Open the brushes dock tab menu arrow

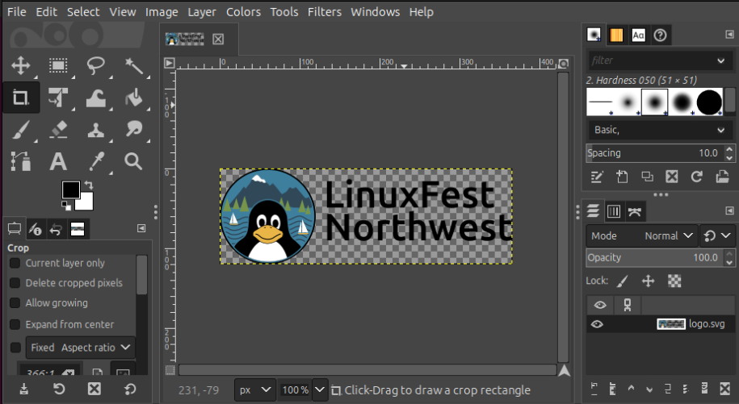tap(729, 35)
